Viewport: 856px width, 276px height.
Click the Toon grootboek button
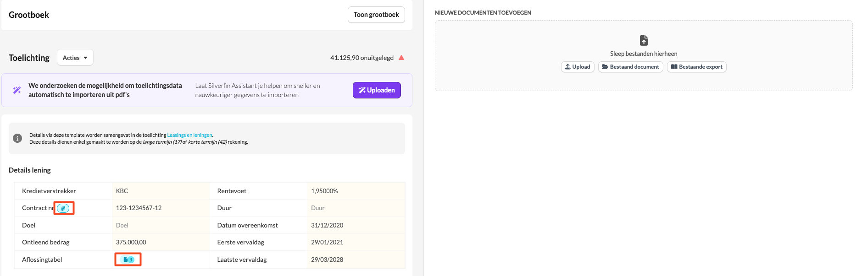coord(376,15)
